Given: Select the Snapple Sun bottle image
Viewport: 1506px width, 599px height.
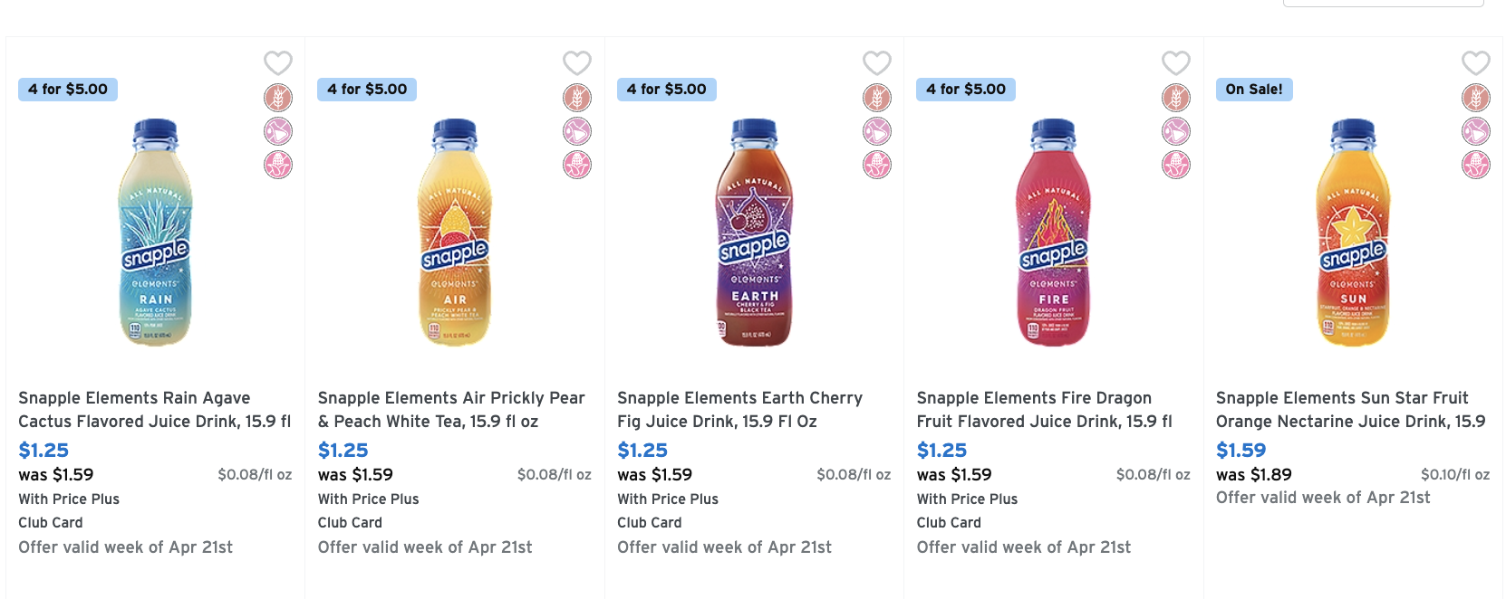Looking at the screenshot, I should (x=1353, y=232).
